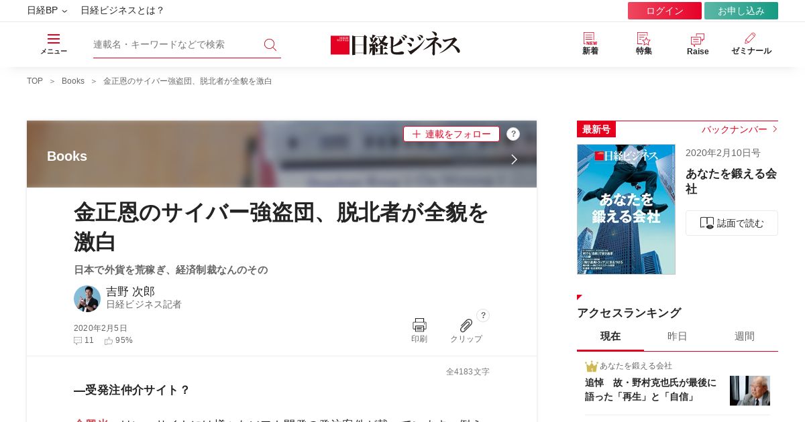The width and height of the screenshot is (805, 422).
Task: Open Books series banner chevron
Action: coord(514,159)
